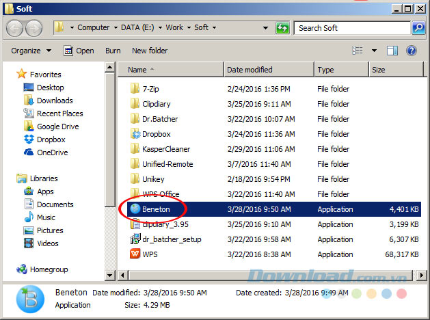Viewport: 430px width, 320px height.
Task: Click the Dropbox icon in Favorites sidebar
Action: tap(29, 139)
